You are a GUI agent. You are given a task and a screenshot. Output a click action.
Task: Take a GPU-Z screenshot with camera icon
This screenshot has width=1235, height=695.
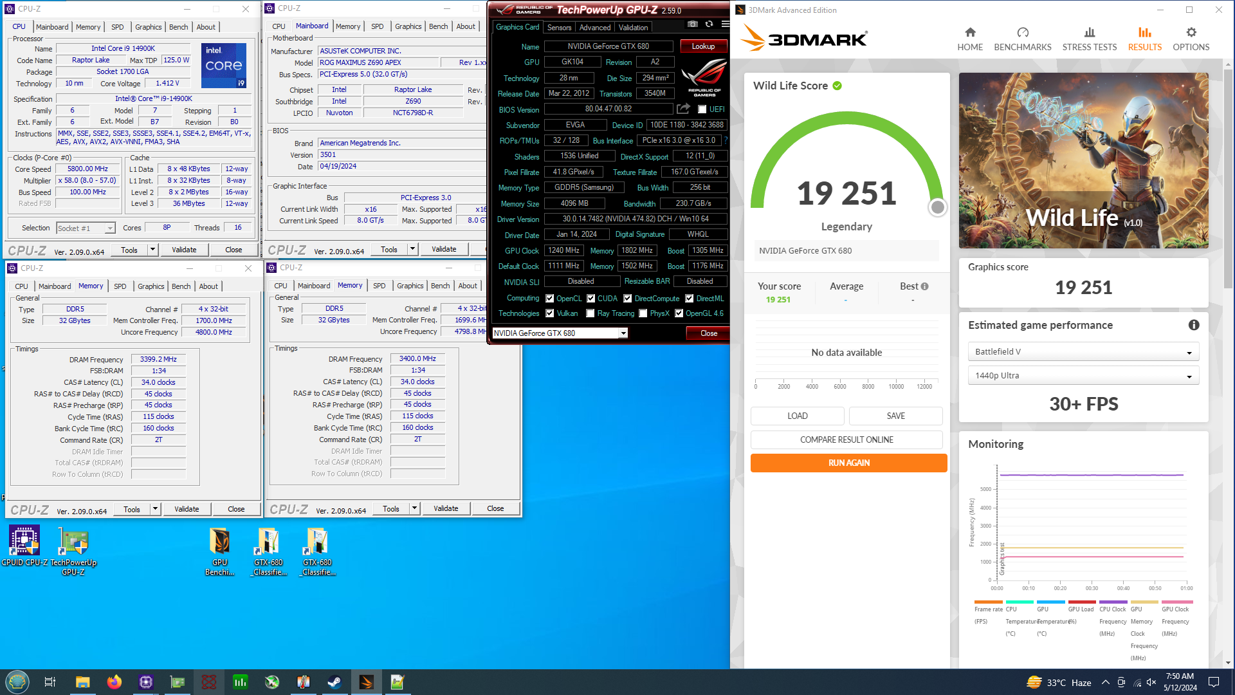point(692,24)
